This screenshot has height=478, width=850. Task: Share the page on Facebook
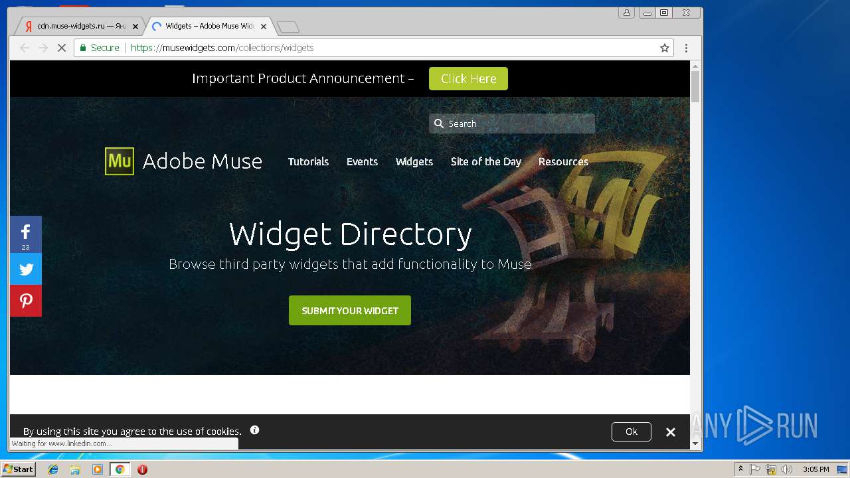tap(26, 234)
